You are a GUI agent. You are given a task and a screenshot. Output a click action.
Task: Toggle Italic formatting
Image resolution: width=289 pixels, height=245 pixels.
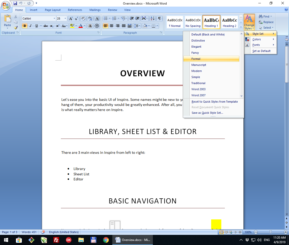coord(31,26)
